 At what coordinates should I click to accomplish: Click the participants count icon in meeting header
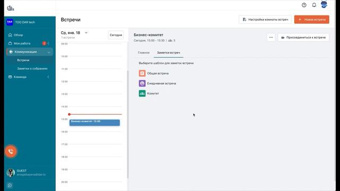(x=170, y=40)
